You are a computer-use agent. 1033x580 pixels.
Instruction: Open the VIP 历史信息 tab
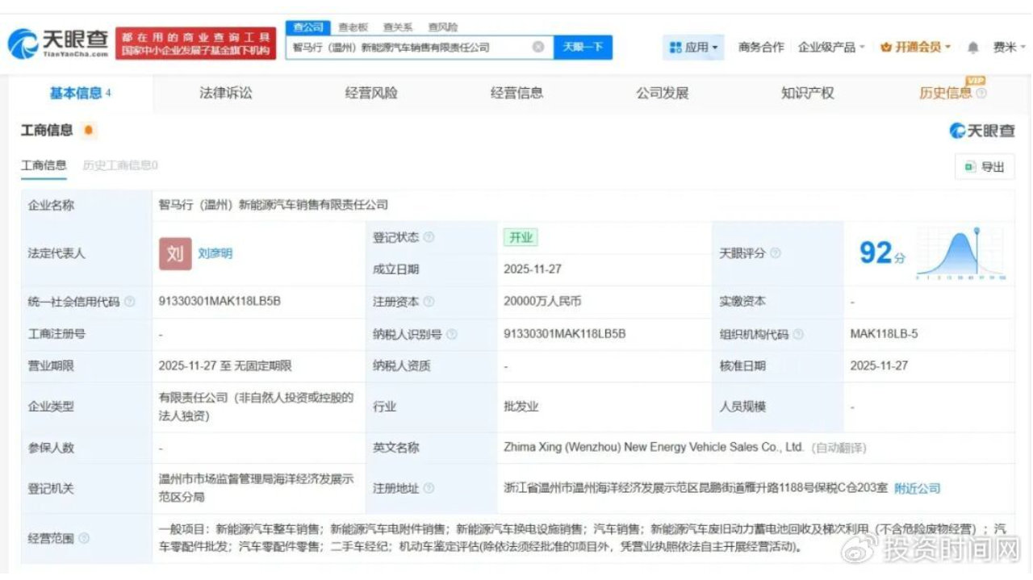coord(952,92)
